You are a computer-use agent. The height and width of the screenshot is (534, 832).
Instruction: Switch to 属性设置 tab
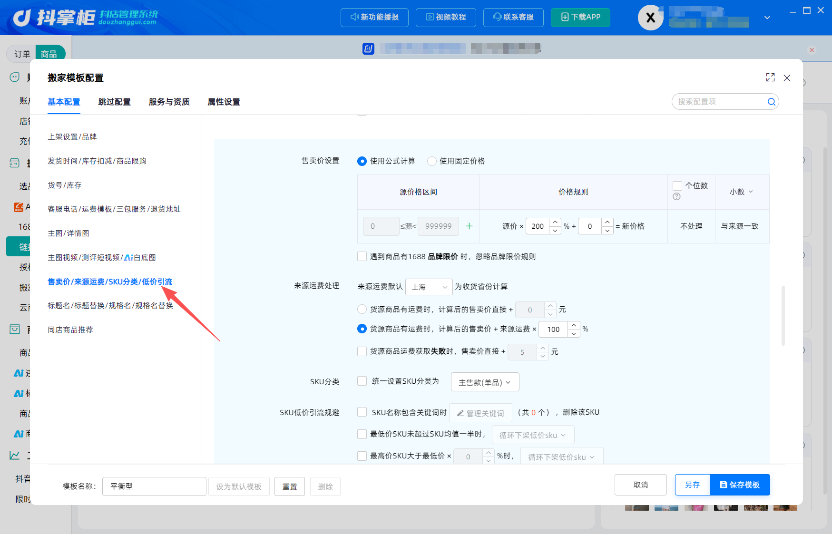(224, 102)
